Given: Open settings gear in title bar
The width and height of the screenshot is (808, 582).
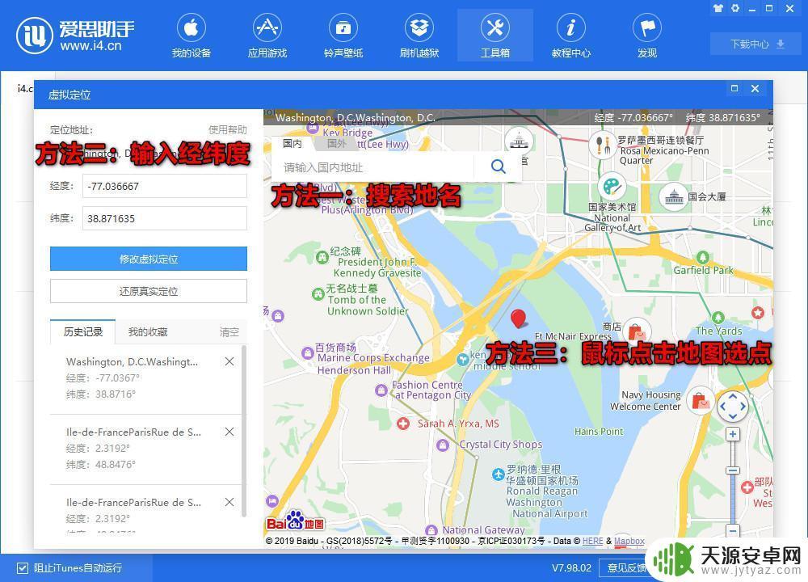Looking at the screenshot, I should click(735, 8).
